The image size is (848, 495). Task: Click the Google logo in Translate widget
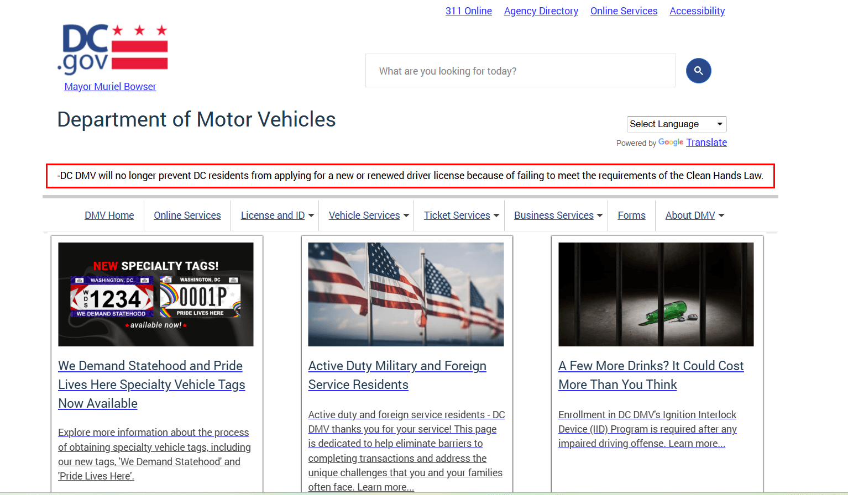[671, 143]
